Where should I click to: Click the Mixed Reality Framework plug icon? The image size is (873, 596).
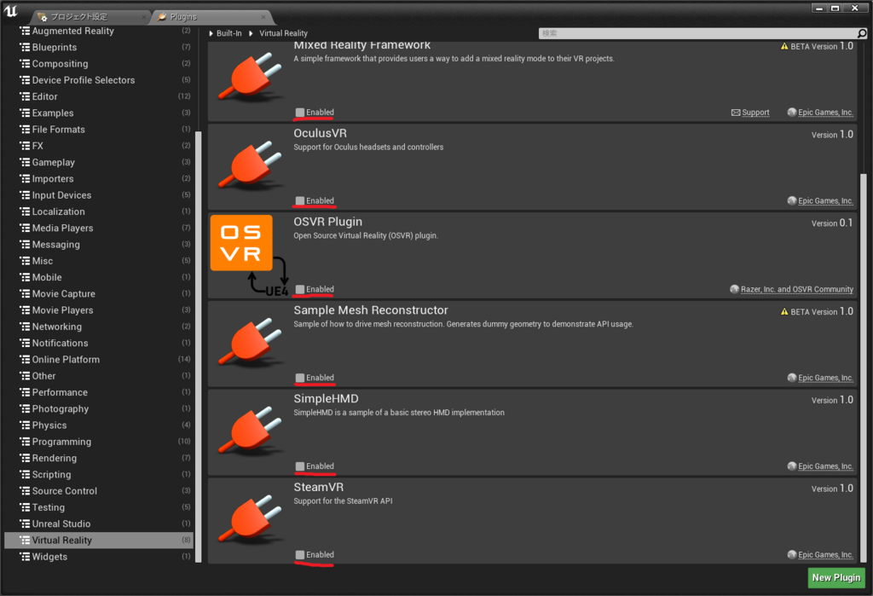coord(251,77)
